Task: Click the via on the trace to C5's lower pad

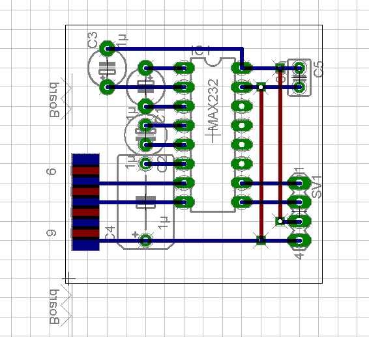Action: (x=261, y=87)
